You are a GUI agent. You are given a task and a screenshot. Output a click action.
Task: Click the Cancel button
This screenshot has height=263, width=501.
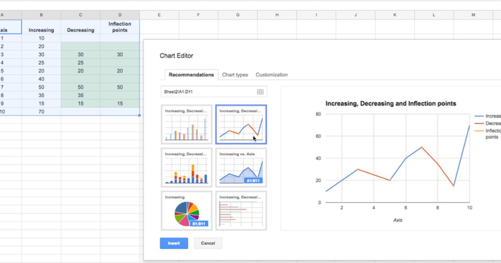point(208,243)
